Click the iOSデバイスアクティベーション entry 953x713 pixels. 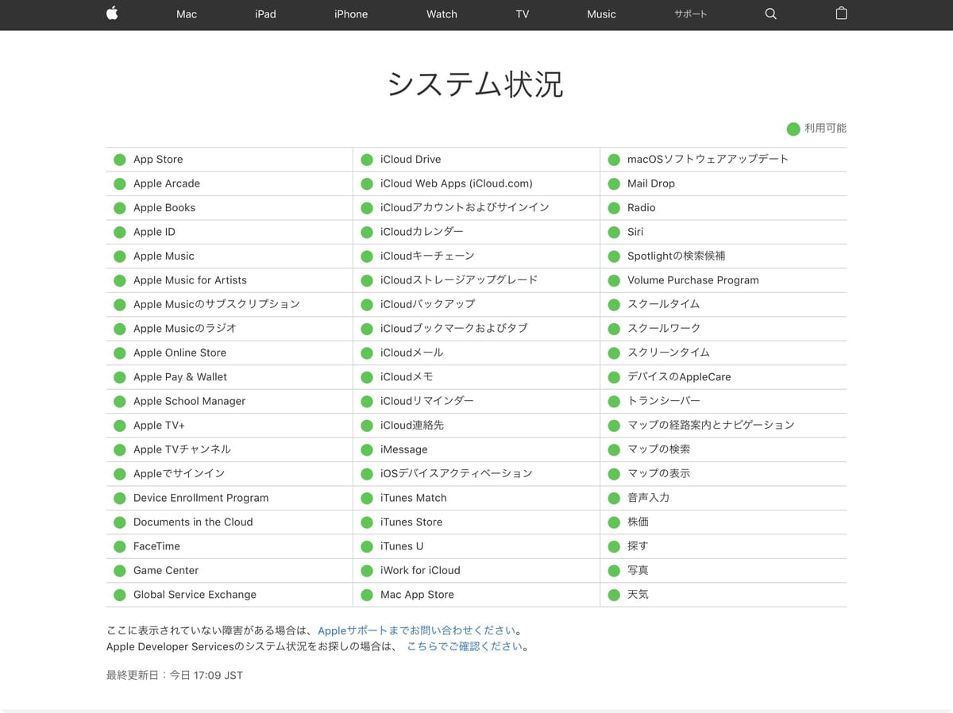click(457, 474)
